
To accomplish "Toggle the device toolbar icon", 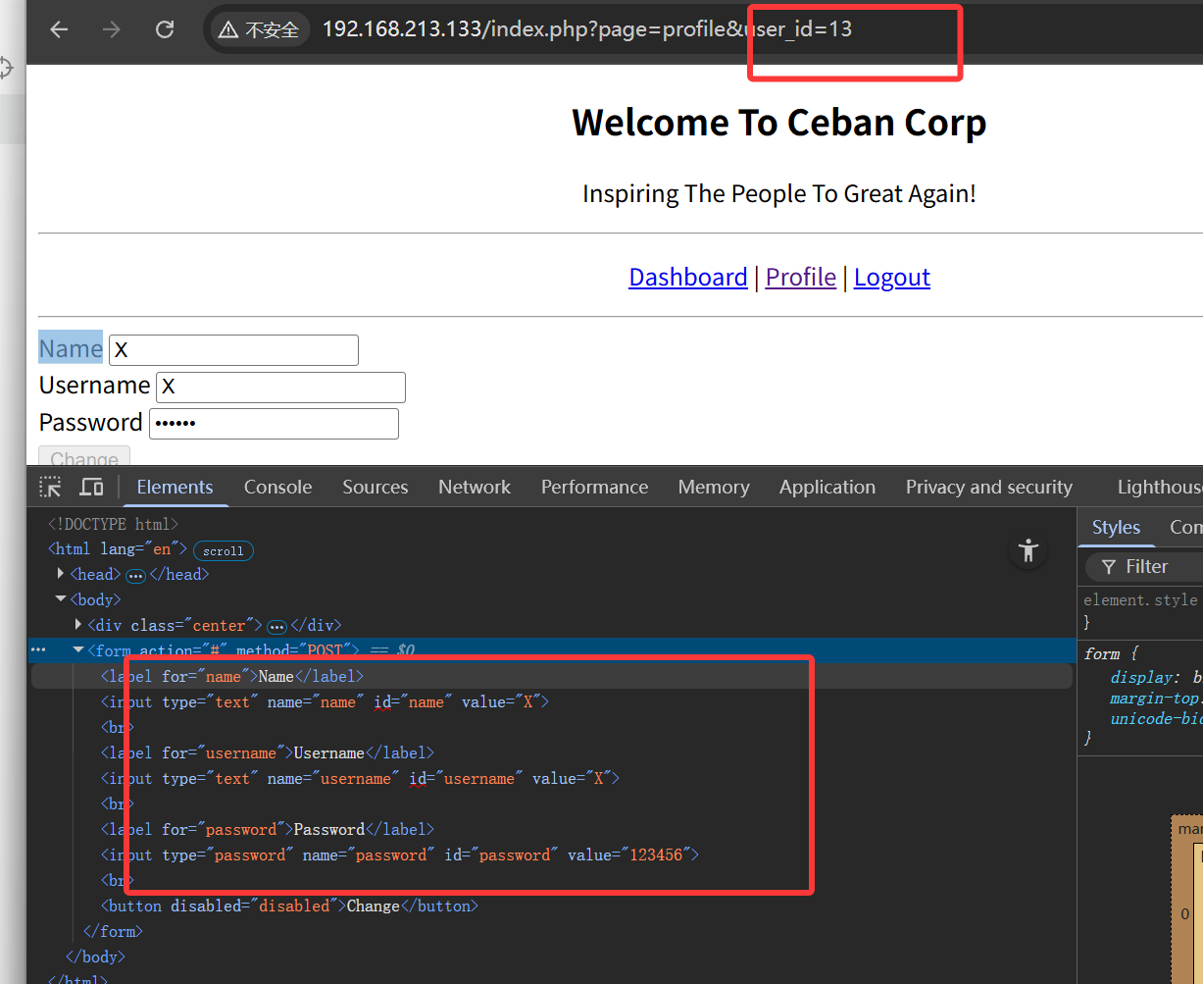I will 91,488.
